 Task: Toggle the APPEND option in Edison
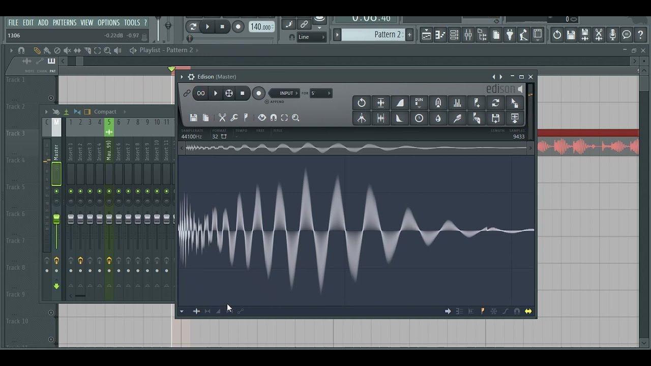[275, 102]
